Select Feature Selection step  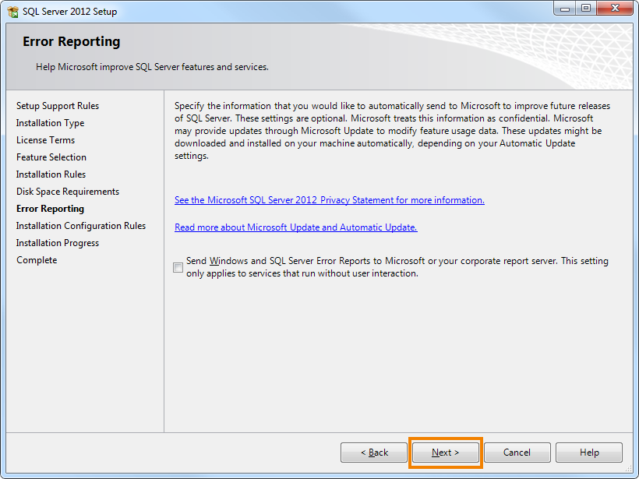[x=51, y=157]
